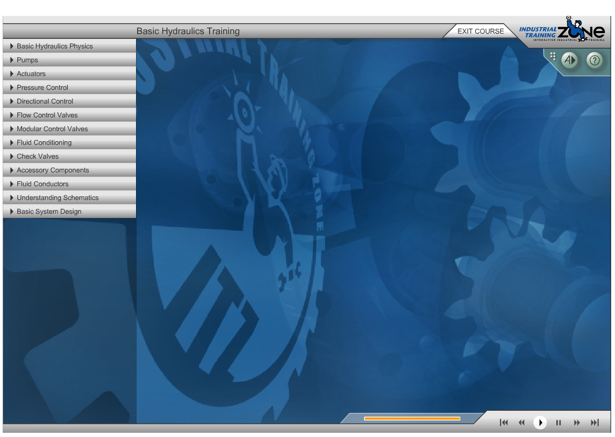Open the Understanding Schematics menu item
The image size is (615, 437).
[x=69, y=197]
